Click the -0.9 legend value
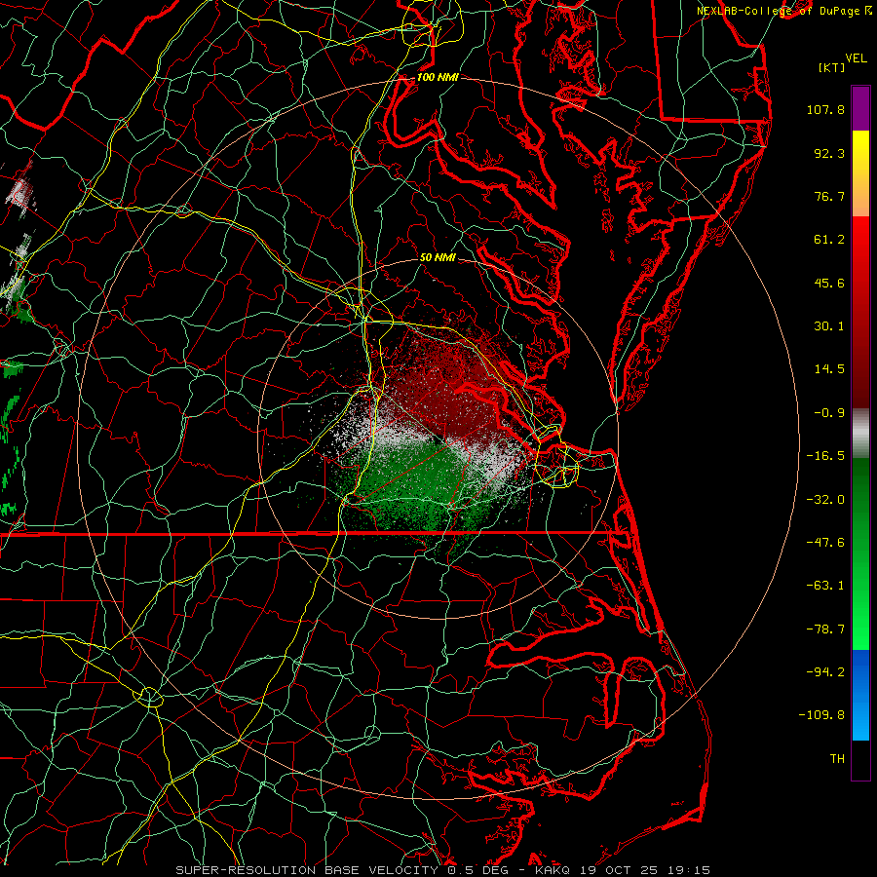Screen dimensions: 877x877 click(x=829, y=413)
